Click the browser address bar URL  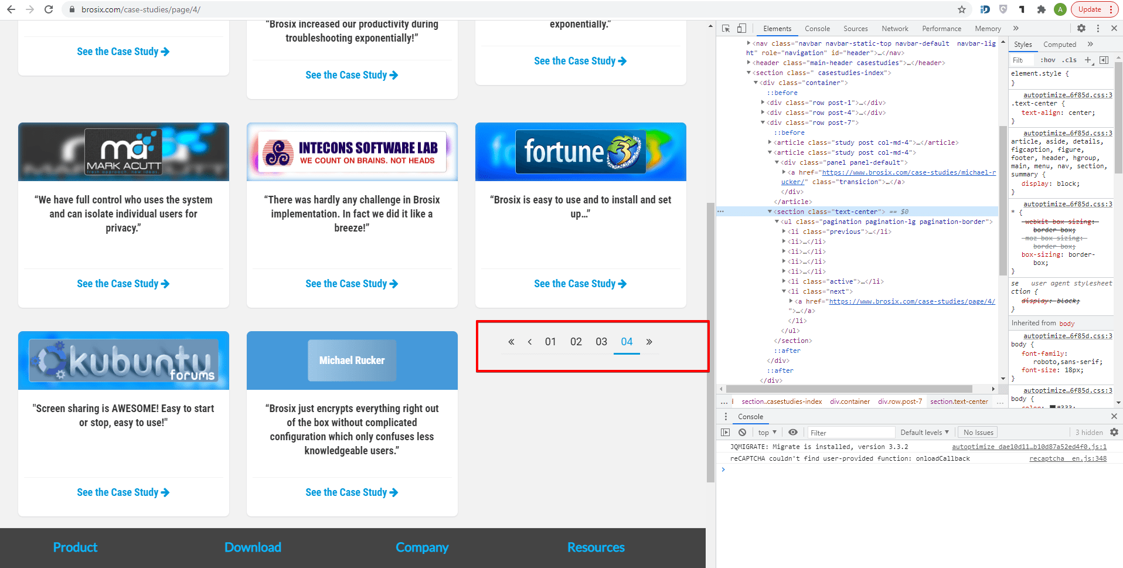click(x=141, y=9)
